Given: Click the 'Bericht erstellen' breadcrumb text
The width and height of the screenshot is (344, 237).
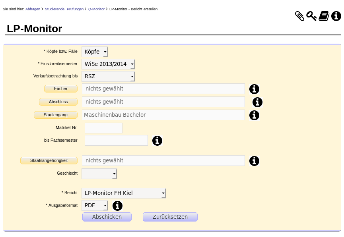Looking at the screenshot, I should (144, 9).
